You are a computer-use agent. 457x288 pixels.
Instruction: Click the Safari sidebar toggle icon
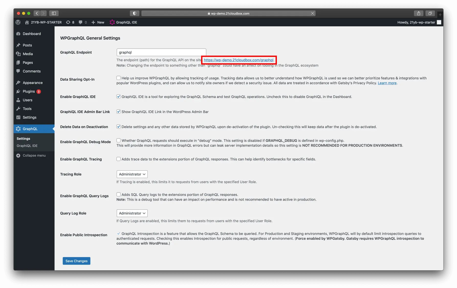point(54,13)
